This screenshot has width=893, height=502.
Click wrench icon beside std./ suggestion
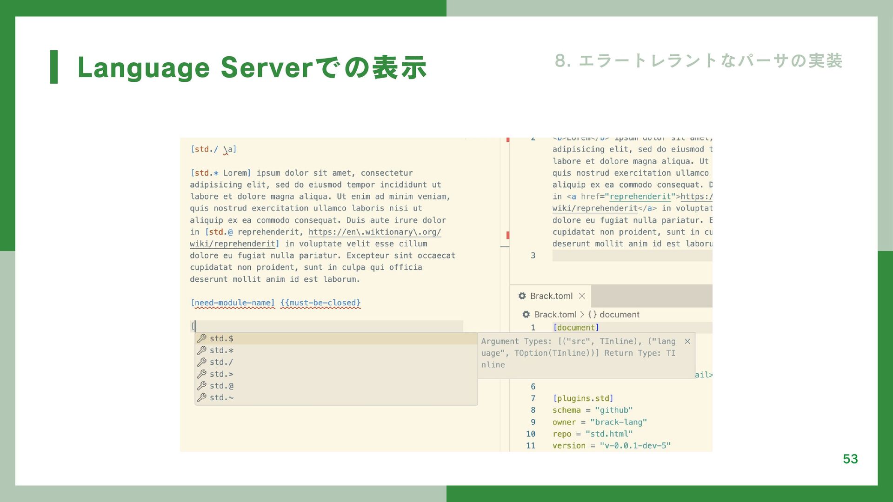(x=202, y=362)
